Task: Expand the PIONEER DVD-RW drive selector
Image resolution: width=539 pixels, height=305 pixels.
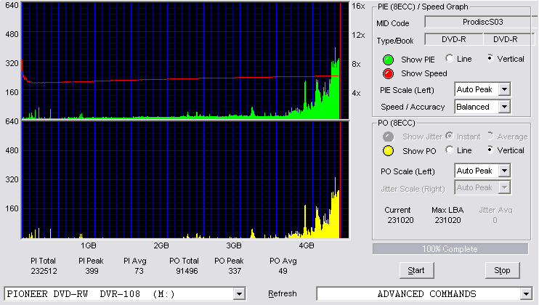Action: pos(239,294)
